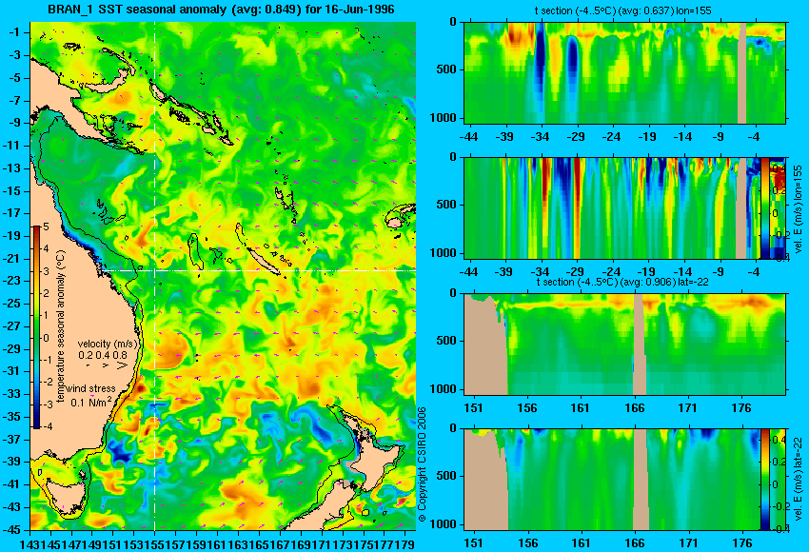
Task: Click latitude label '-1' on main map axis
Action: (14, 32)
